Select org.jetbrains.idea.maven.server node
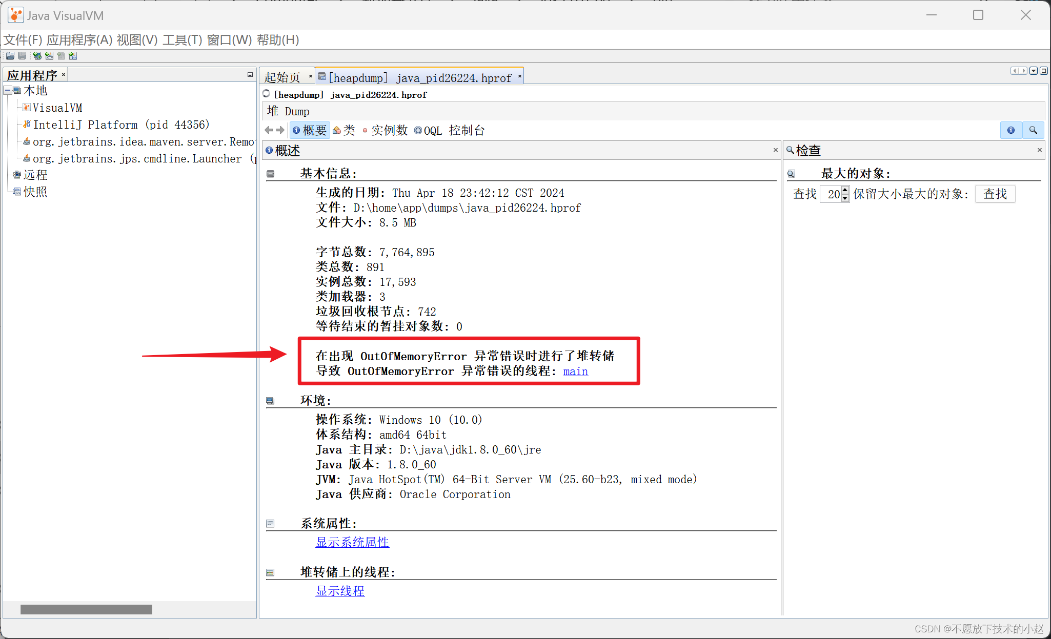Screen dimensions: 1051x639 tap(139, 141)
